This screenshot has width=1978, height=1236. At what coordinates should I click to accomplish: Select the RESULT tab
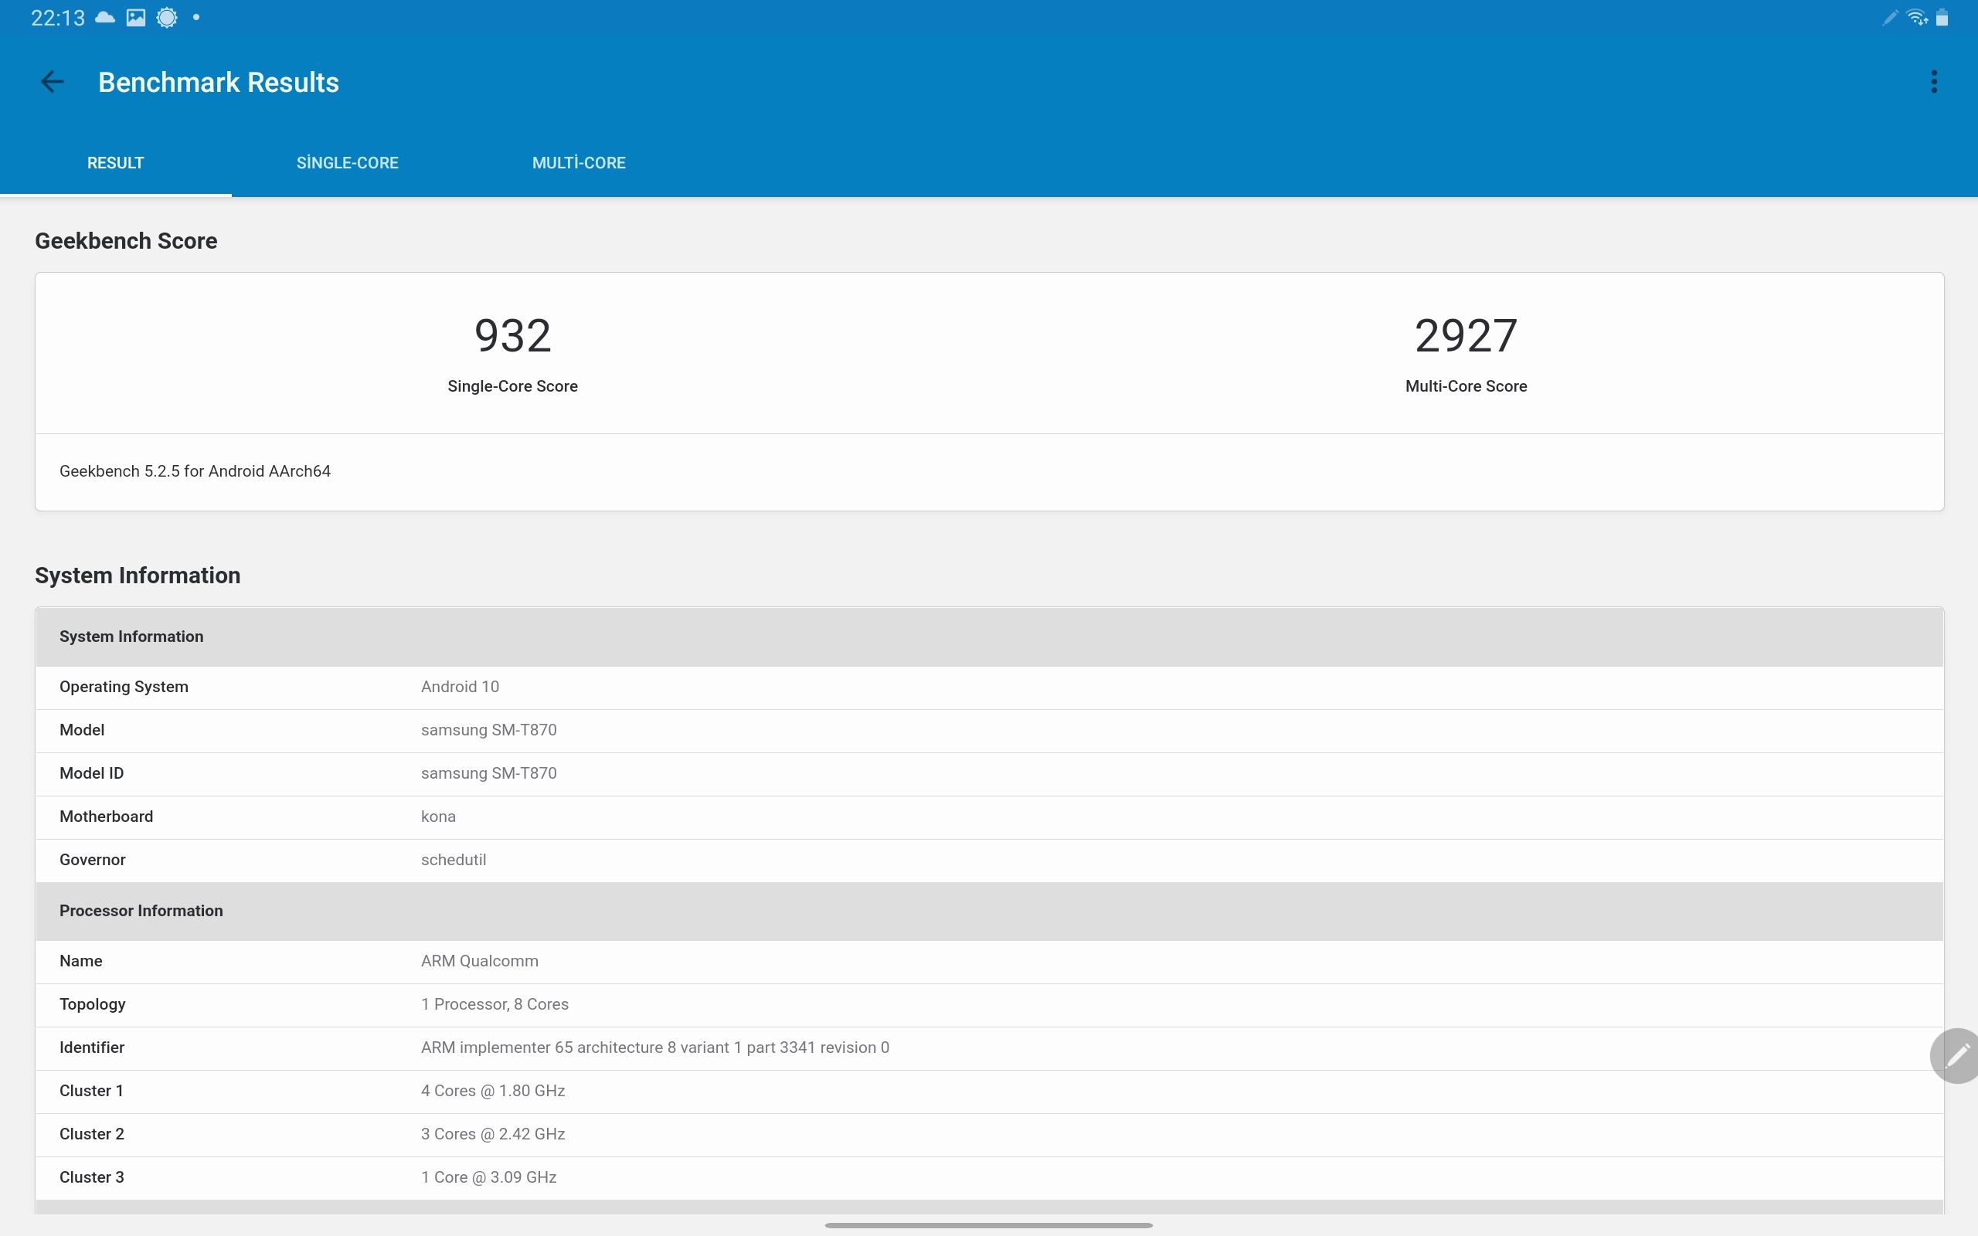pos(115,163)
